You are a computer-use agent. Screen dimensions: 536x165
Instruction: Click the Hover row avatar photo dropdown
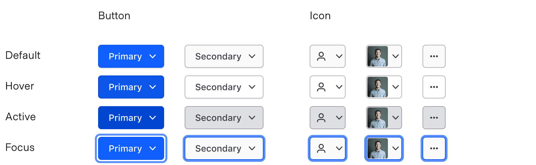pos(384,87)
